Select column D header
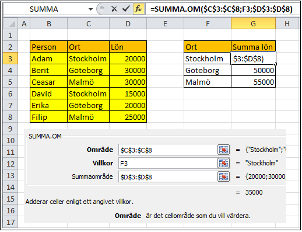The image size is (302, 232). pos(128,23)
